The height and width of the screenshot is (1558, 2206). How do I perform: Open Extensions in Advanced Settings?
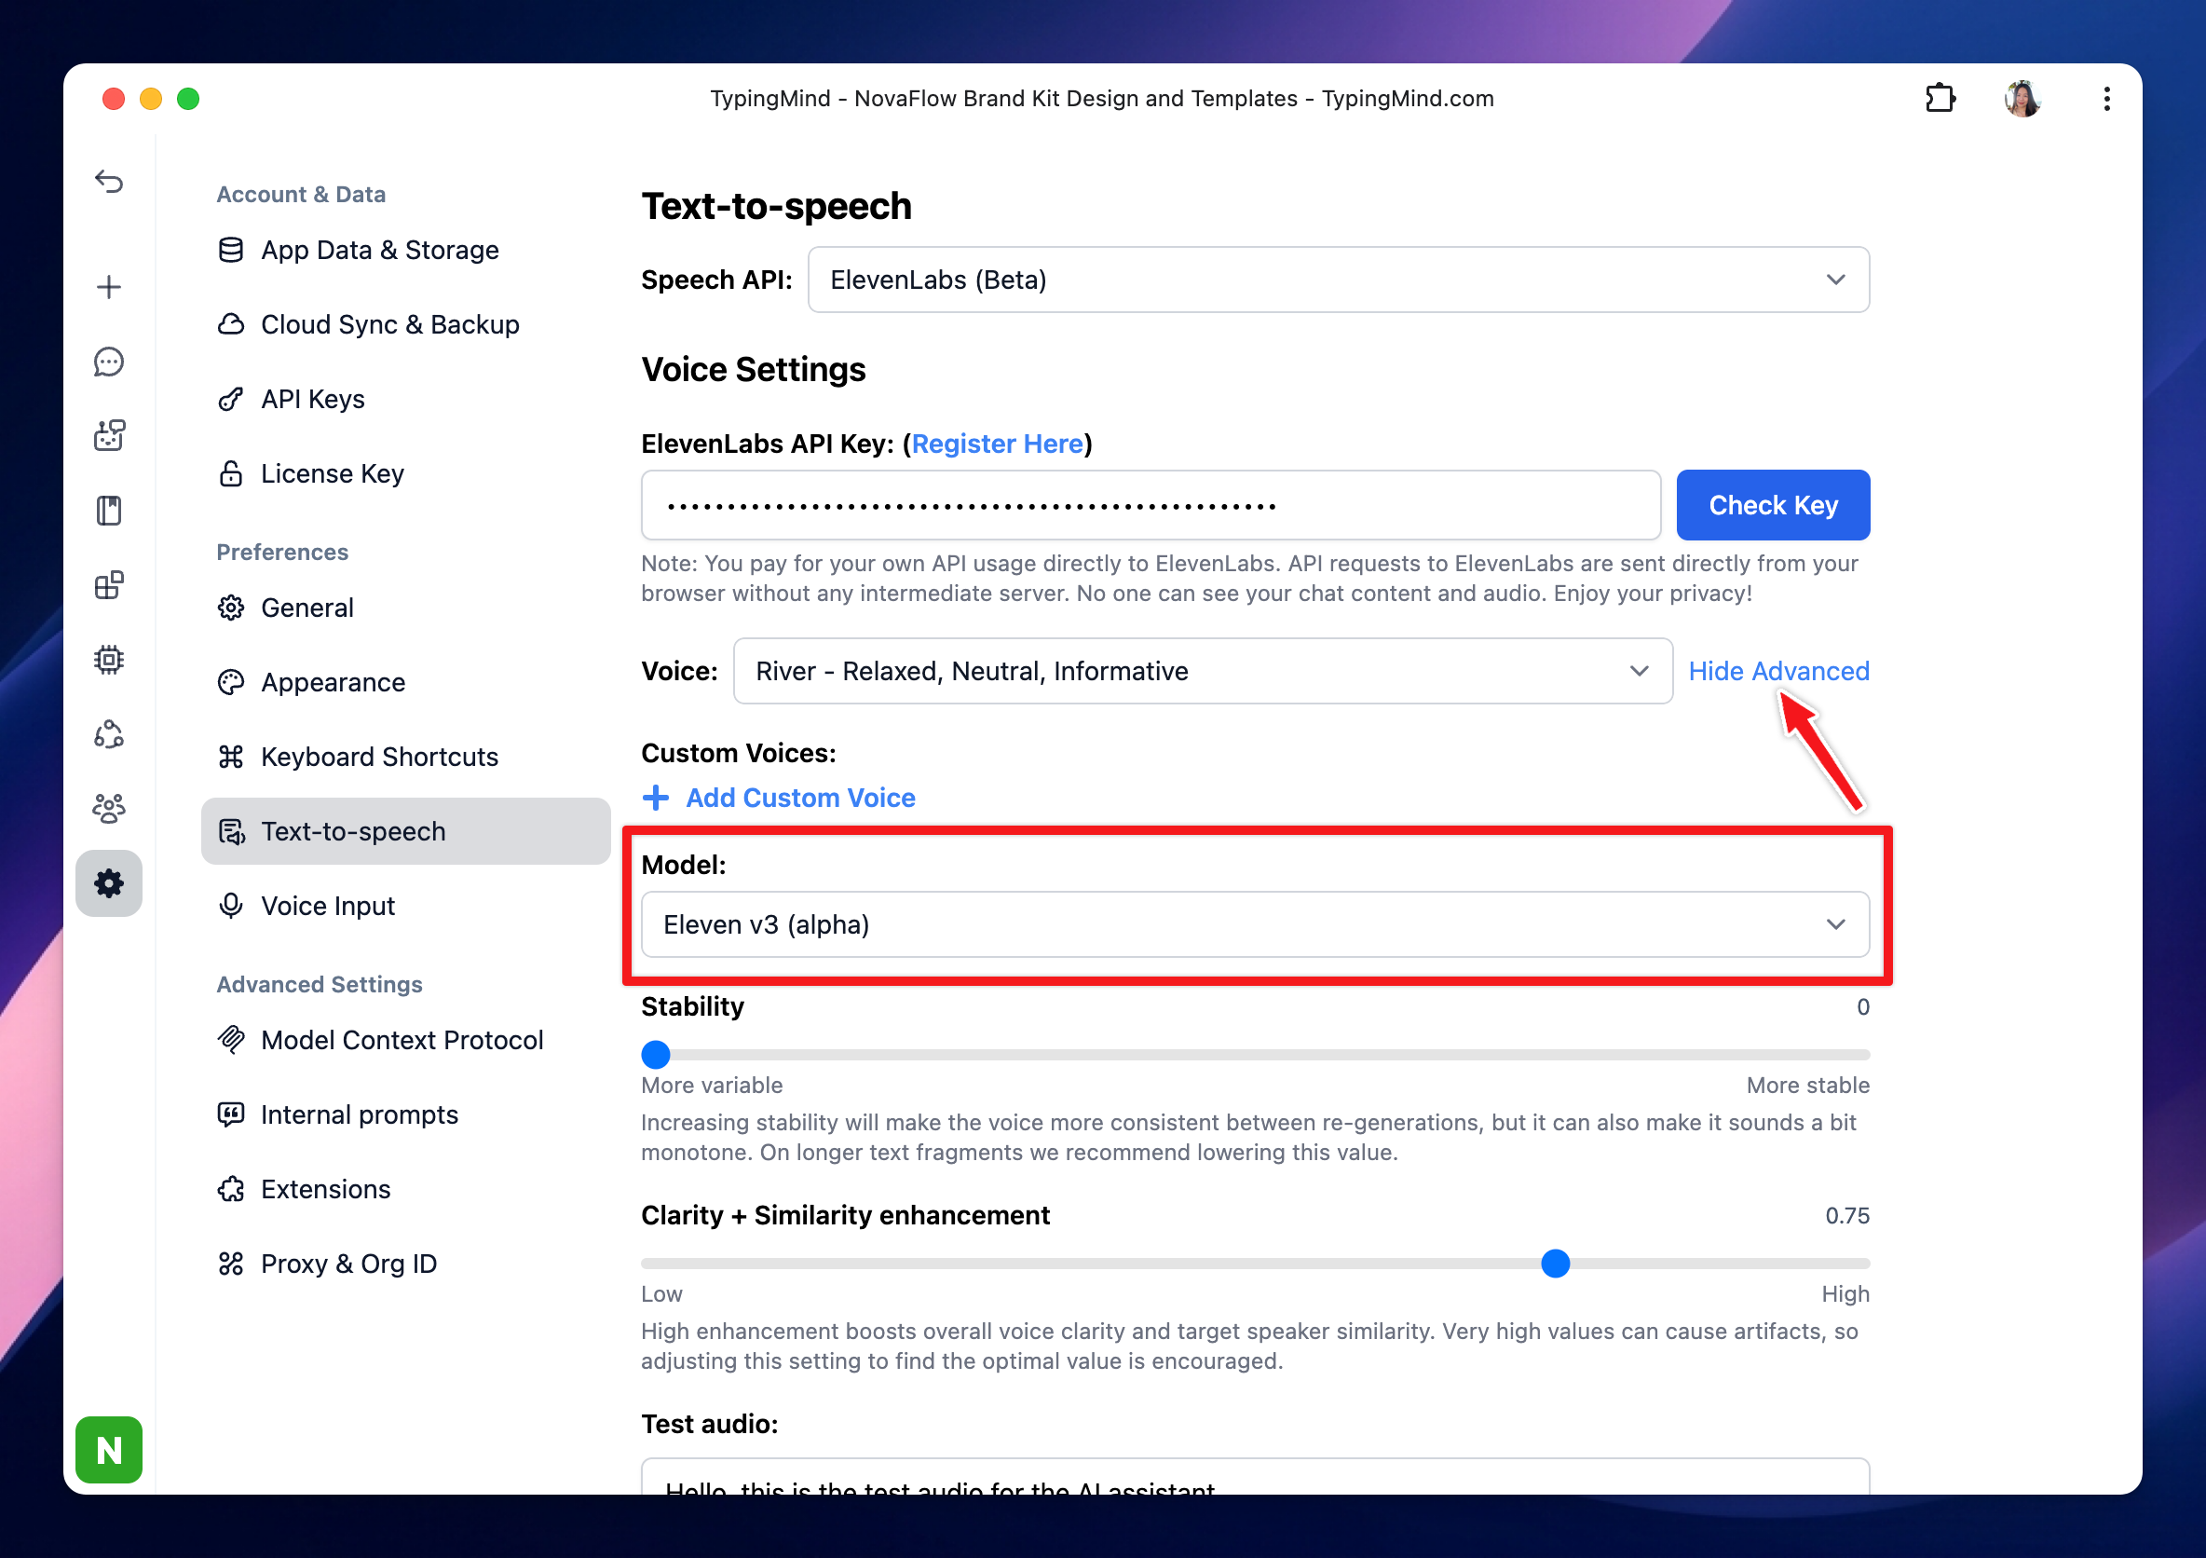(x=405, y=1189)
